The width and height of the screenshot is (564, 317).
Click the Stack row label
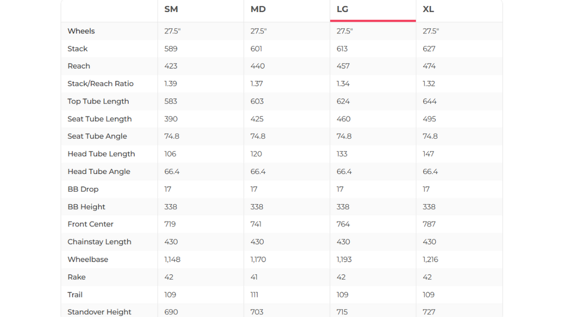(x=78, y=49)
